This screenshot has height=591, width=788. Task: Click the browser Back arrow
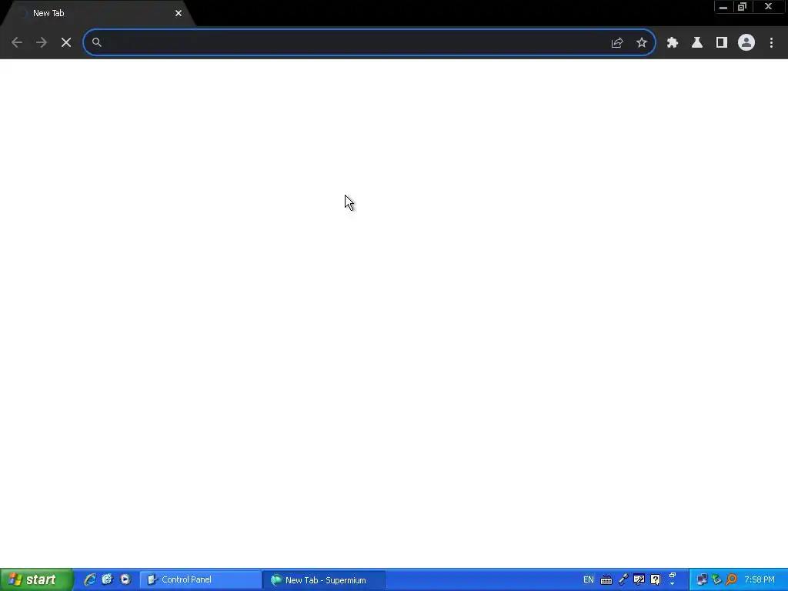[17, 43]
